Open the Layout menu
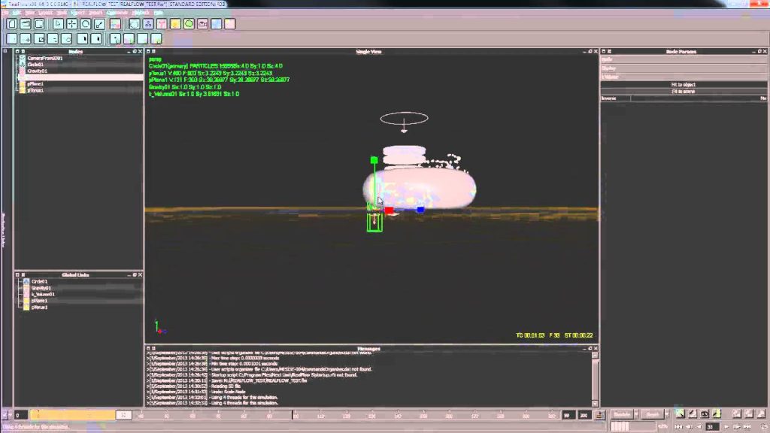The image size is (770, 433). point(45,12)
